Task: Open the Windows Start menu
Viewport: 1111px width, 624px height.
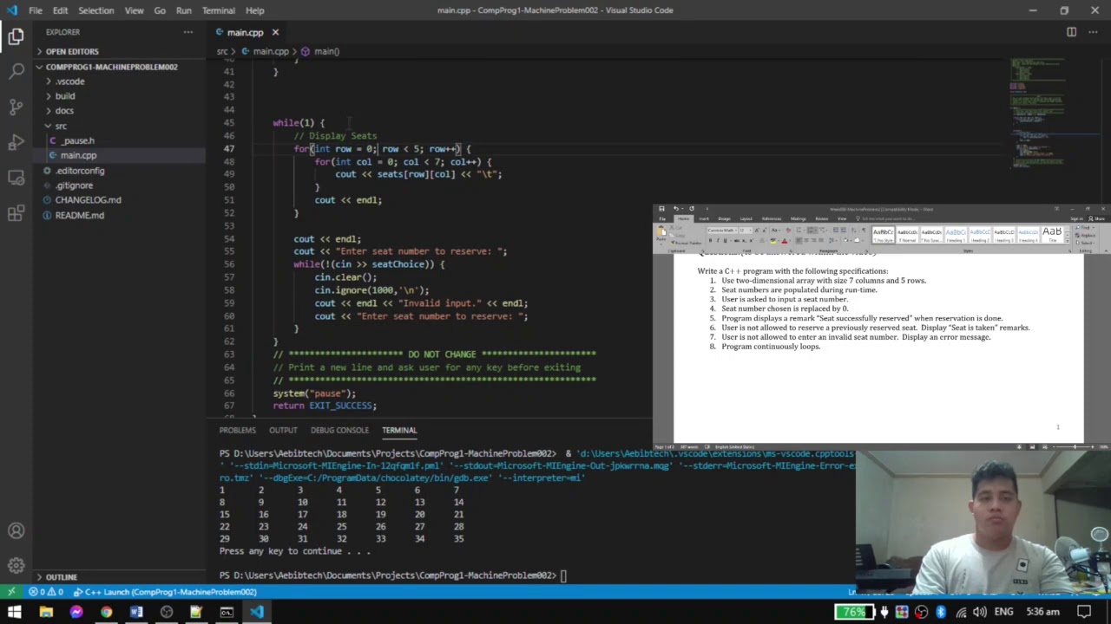Action: click(15, 612)
